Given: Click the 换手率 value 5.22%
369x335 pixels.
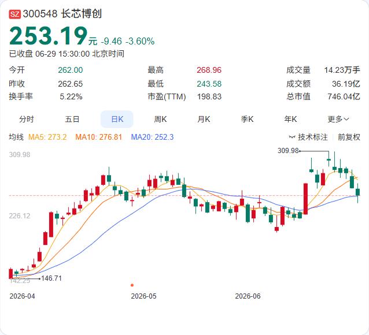Looking at the screenshot, I should coord(71,96).
